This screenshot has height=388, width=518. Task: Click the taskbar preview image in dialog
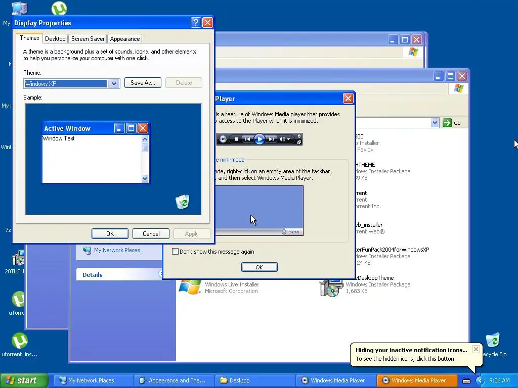(x=259, y=211)
